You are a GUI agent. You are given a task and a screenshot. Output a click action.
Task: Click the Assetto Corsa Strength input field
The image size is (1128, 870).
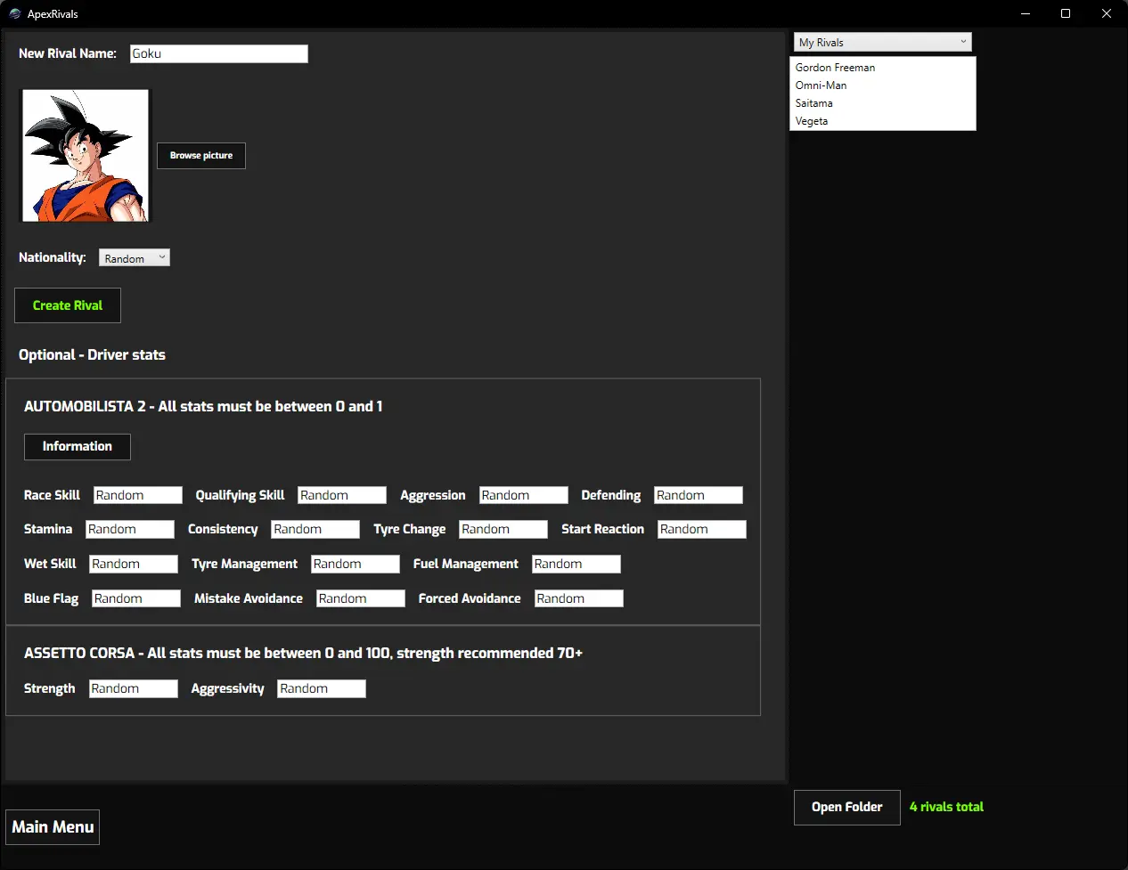tap(134, 688)
